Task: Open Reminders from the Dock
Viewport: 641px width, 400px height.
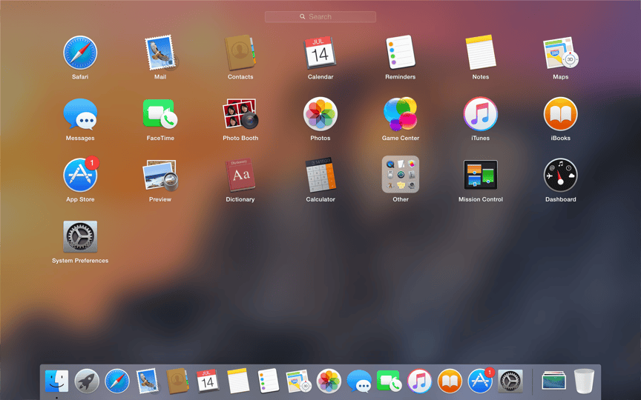Action: pyautogui.click(x=268, y=381)
